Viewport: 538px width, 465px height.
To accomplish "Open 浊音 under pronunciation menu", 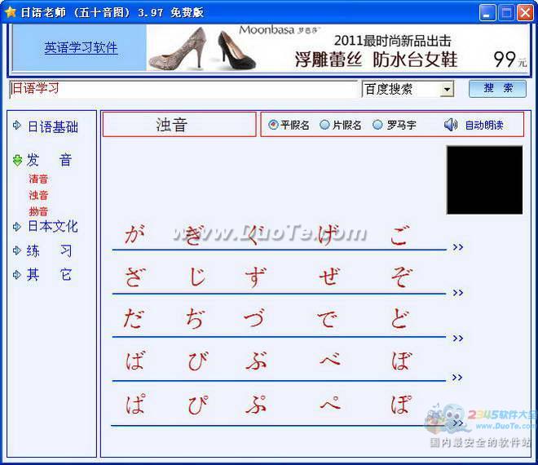I will 38,196.
